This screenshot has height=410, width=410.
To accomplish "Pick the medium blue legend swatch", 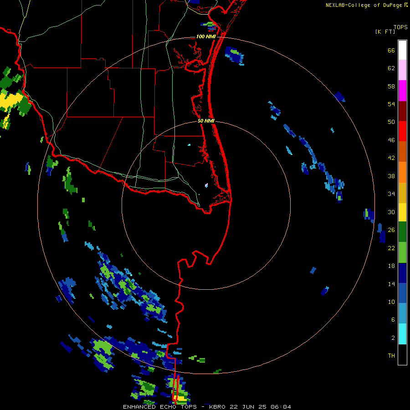I will 402,293.
